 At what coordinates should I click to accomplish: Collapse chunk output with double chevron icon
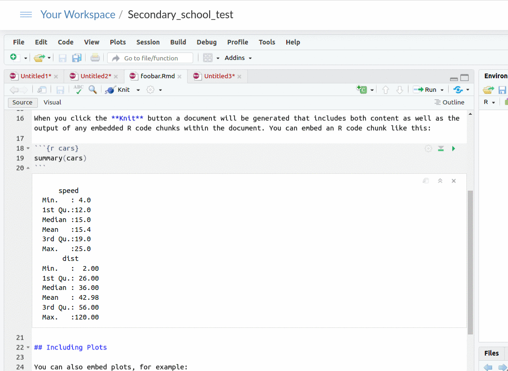pos(440,181)
